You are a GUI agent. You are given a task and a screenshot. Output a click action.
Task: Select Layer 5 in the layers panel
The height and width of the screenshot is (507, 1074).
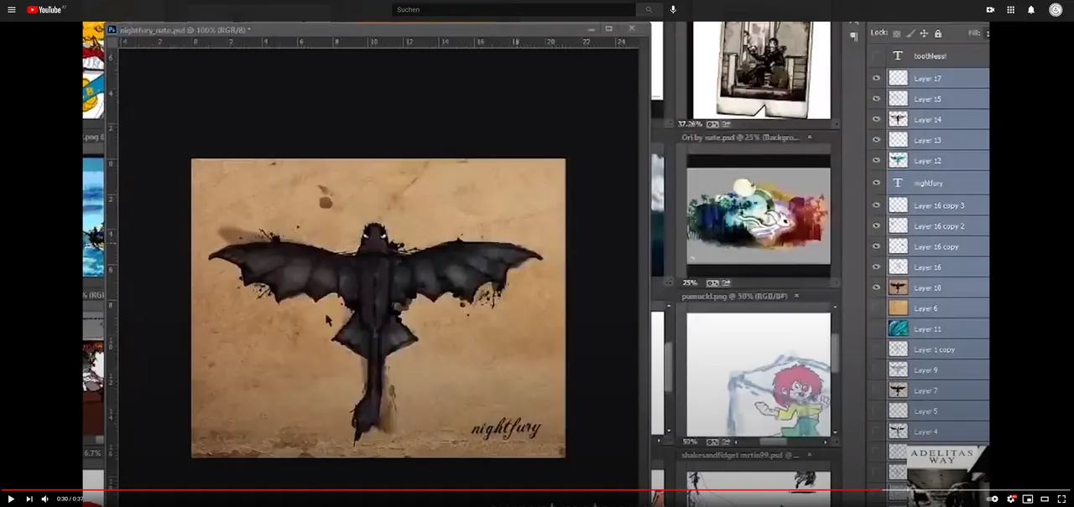[x=938, y=411]
